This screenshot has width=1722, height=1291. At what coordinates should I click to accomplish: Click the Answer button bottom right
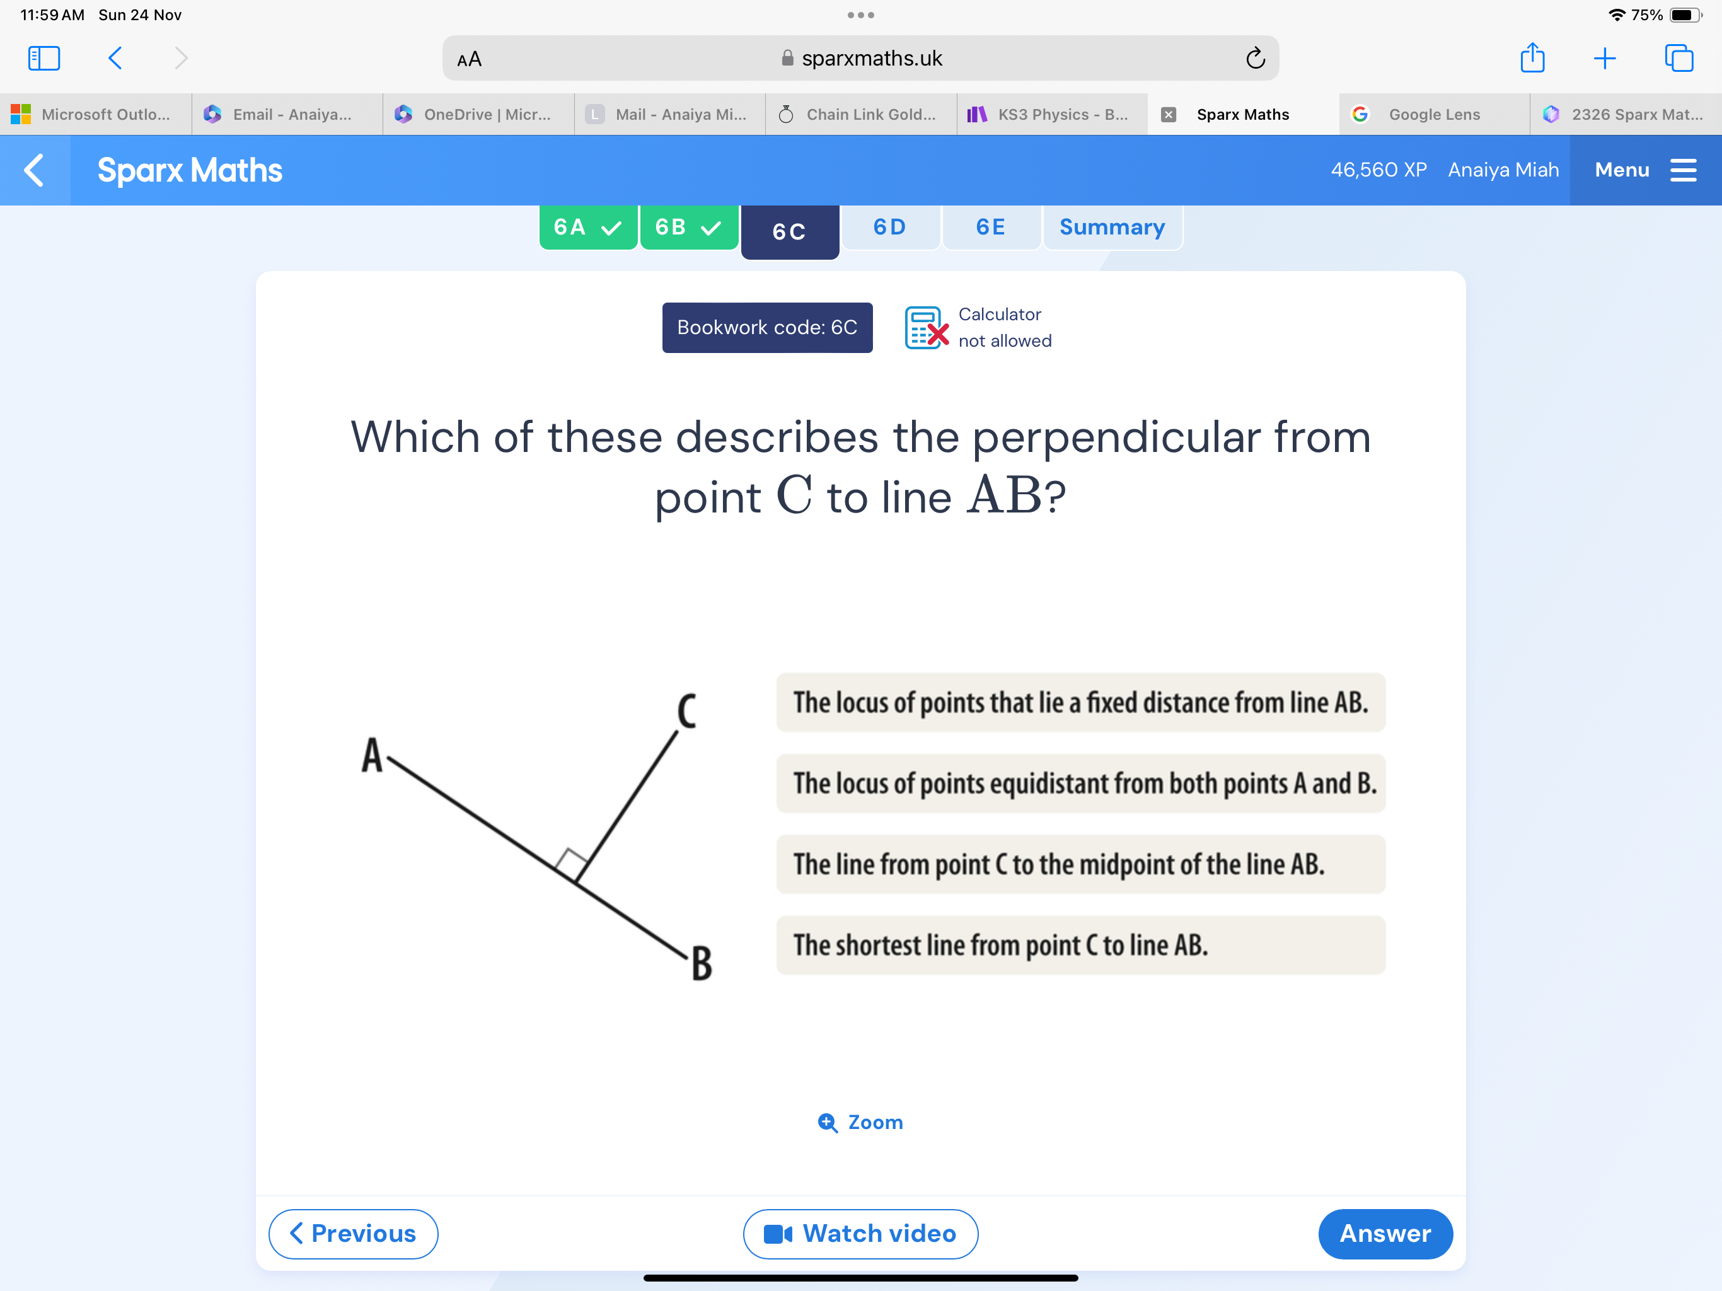tap(1386, 1232)
